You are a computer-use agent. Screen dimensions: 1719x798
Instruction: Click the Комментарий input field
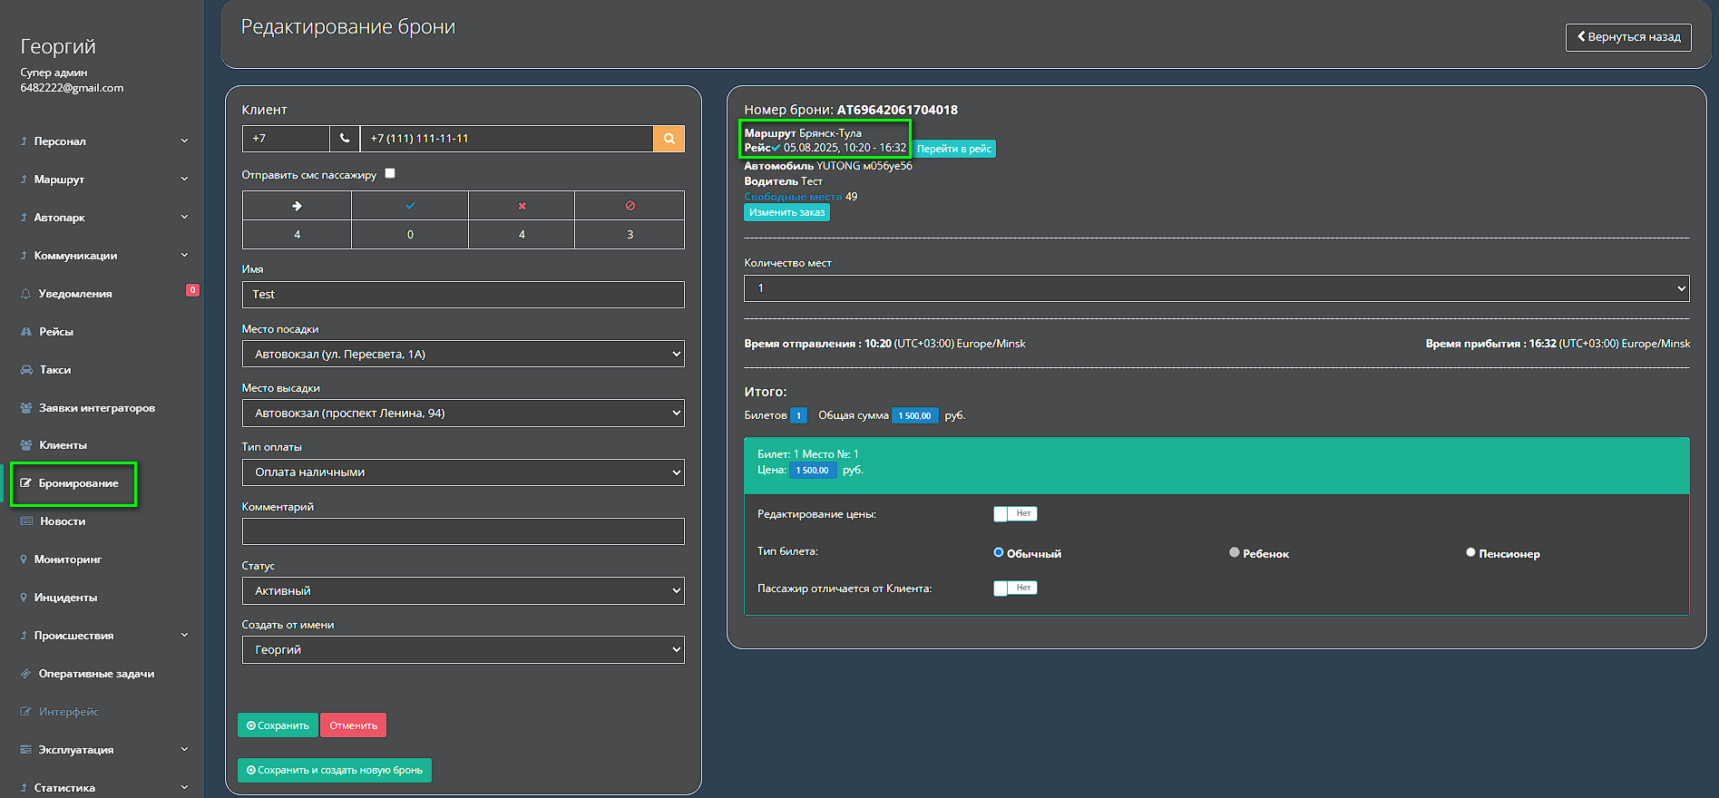(463, 531)
